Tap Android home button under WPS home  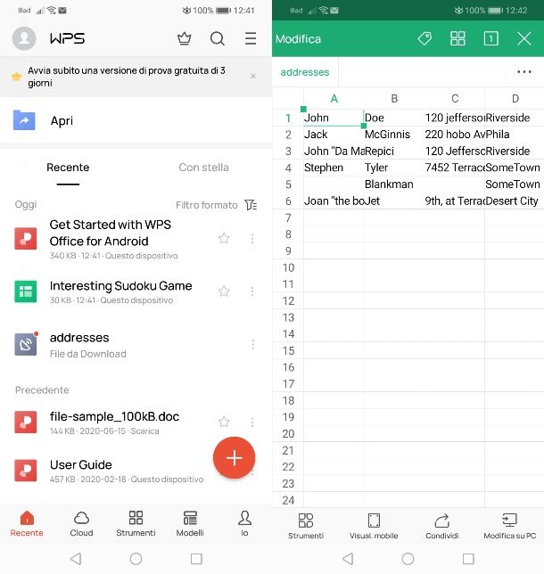click(136, 559)
